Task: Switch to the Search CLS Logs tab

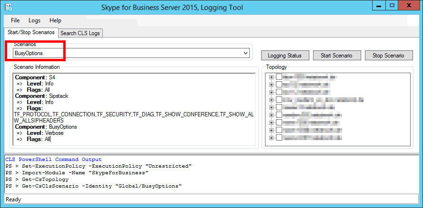Action: (80, 33)
